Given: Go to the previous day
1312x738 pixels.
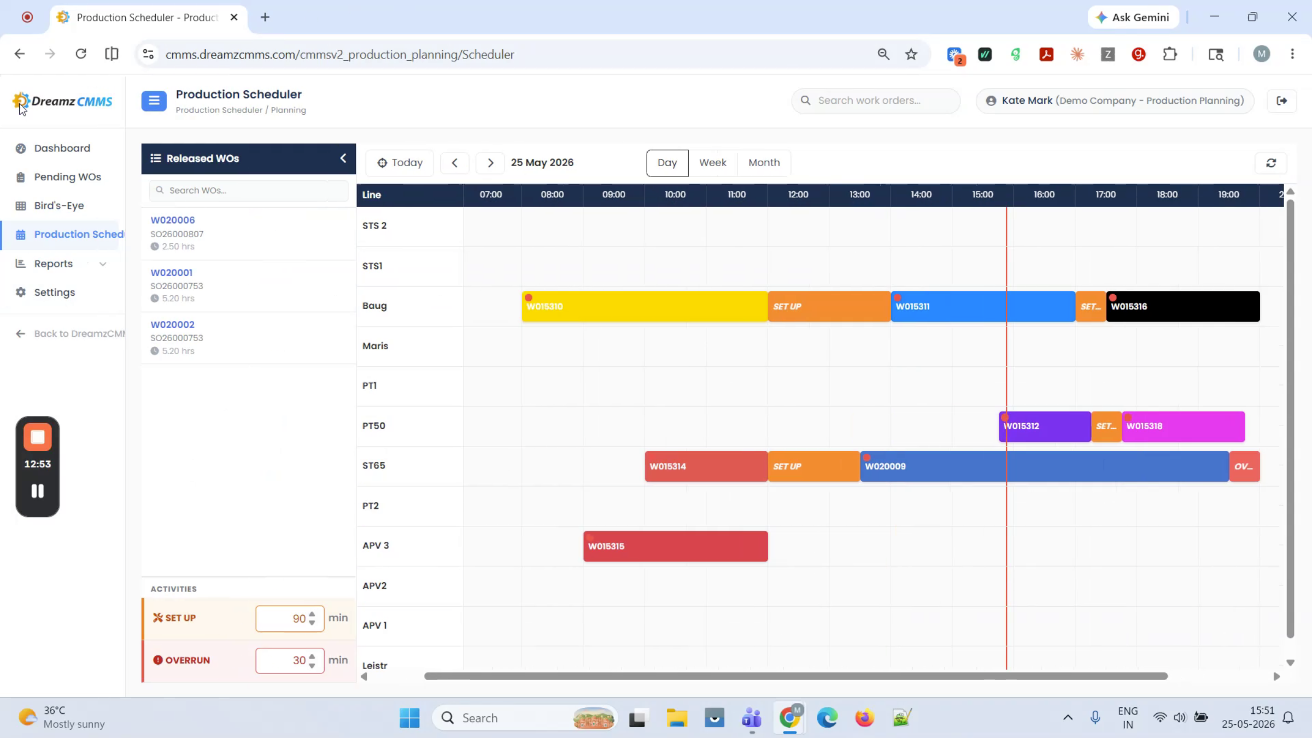Looking at the screenshot, I should point(454,163).
